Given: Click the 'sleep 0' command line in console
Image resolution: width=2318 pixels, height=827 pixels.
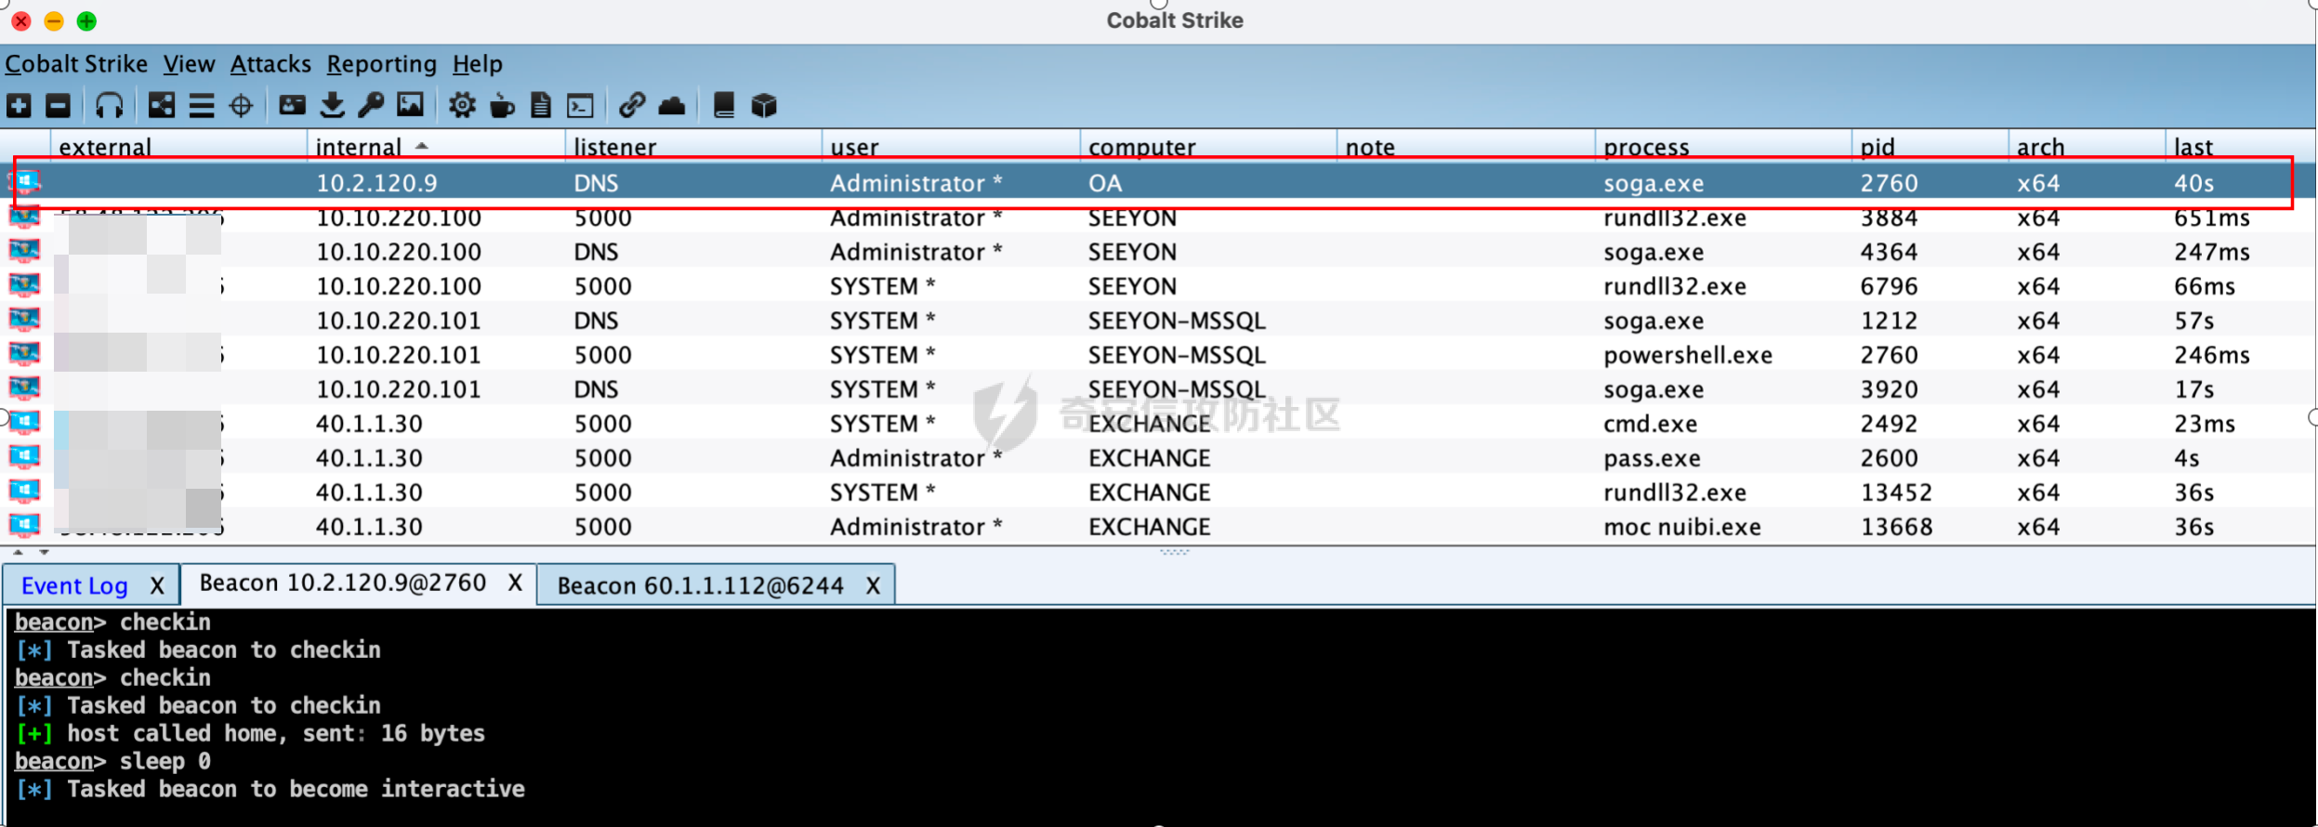Looking at the screenshot, I should tap(113, 761).
